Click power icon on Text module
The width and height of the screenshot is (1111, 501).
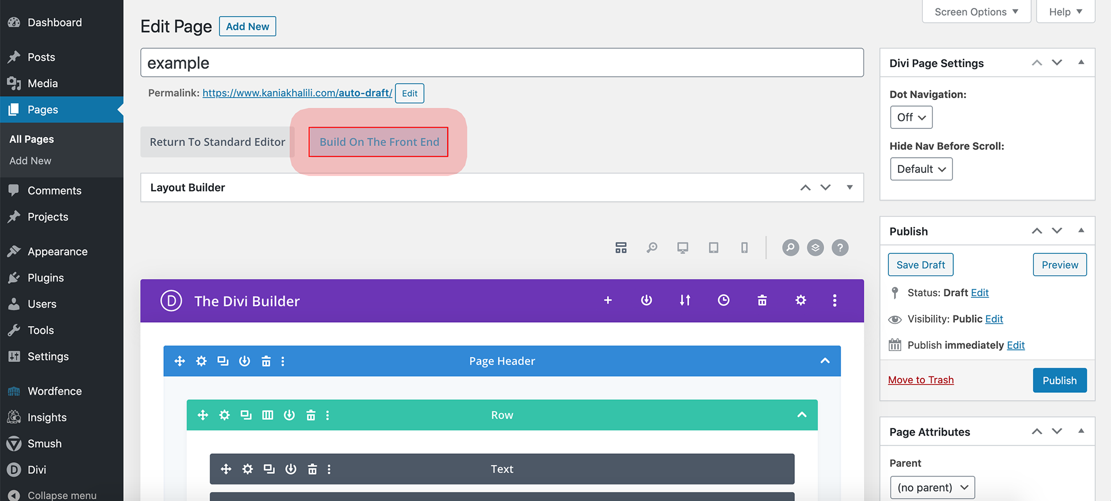(291, 469)
